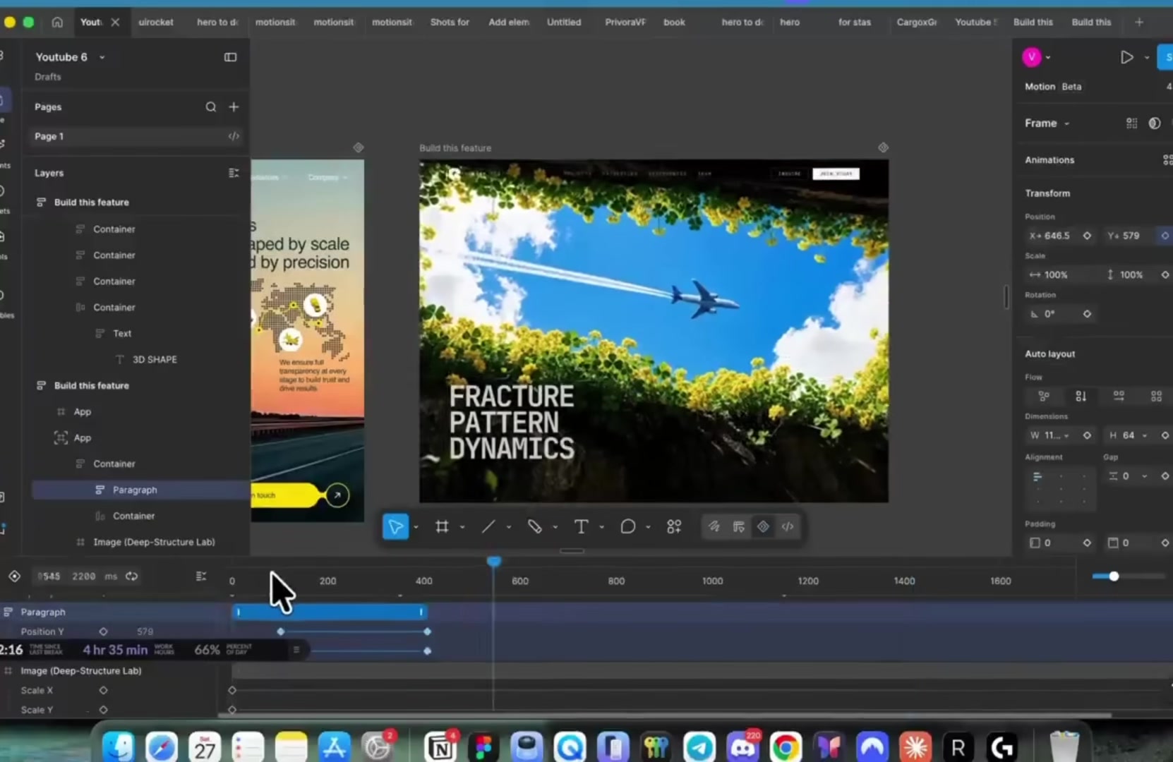Screen dimensions: 1173x762
Task: Toggle keyframe diamond next to Rotation
Action: 1087,314
